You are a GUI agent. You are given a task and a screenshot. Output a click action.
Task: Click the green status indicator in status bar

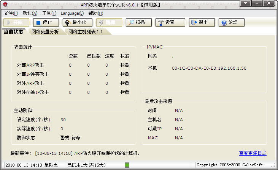click(x=127, y=165)
